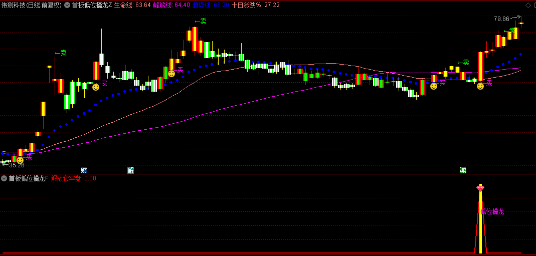
Task: Click the ←卖 sell marker below the 79.86 label
Action: (508, 31)
